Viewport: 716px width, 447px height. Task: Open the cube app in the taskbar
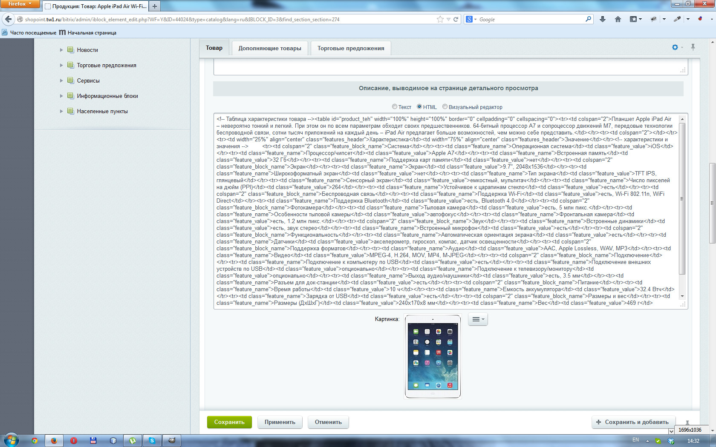point(113,441)
